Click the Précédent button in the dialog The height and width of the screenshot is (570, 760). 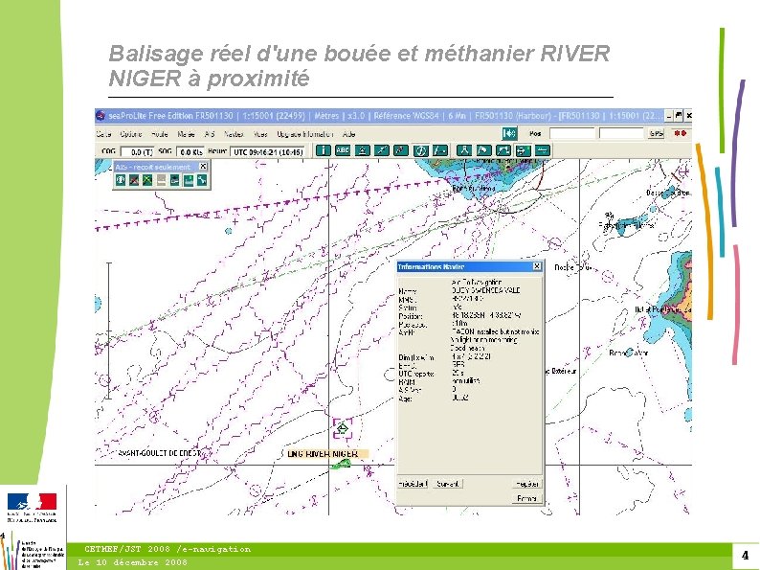click(x=413, y=484)
